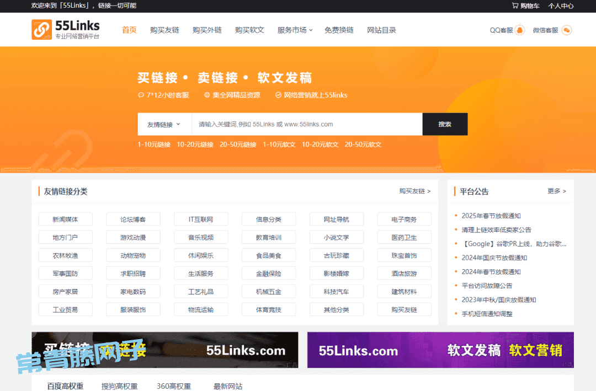Choose the 地方门户 category
Image resolution: width=596 pixels, height=391 pixels.
click(x=65, y=238)
